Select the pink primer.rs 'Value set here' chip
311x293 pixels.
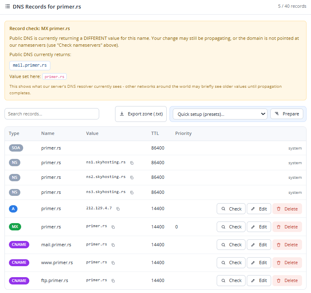(54, 77)
